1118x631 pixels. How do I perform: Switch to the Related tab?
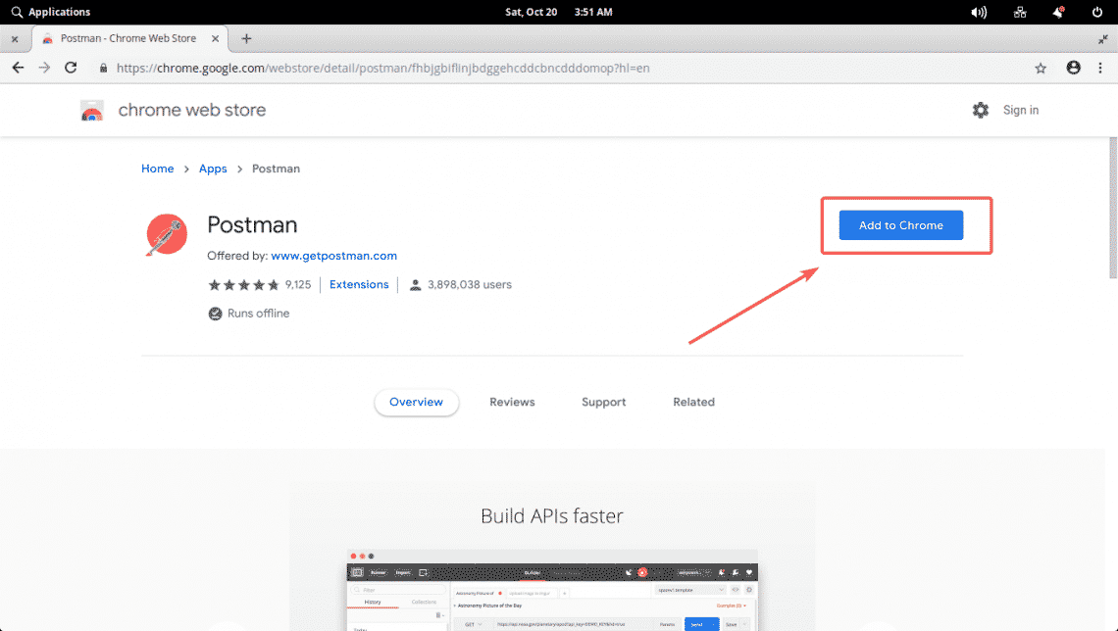coord(693,402)
